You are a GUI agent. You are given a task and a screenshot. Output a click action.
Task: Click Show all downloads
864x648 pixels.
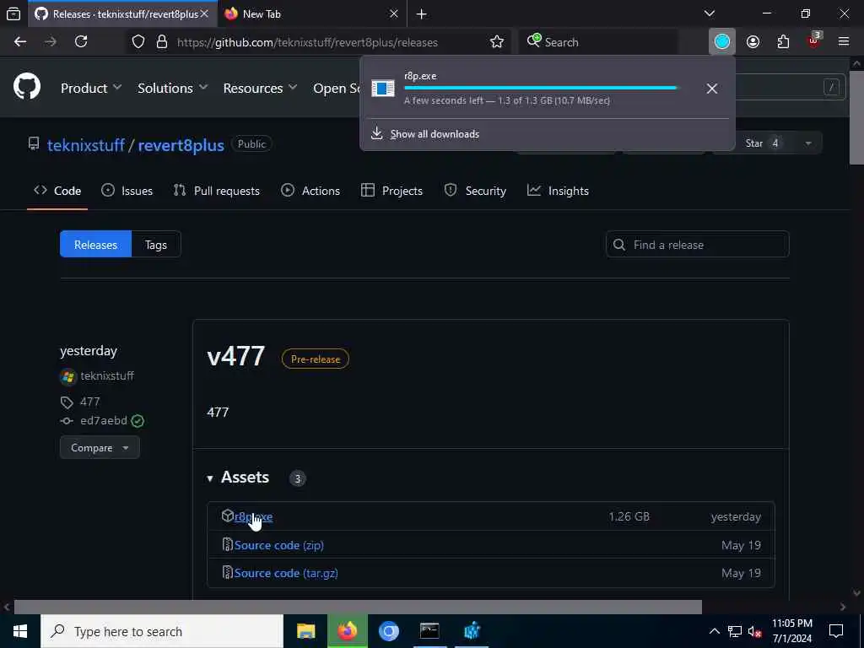tap(435, 134)
